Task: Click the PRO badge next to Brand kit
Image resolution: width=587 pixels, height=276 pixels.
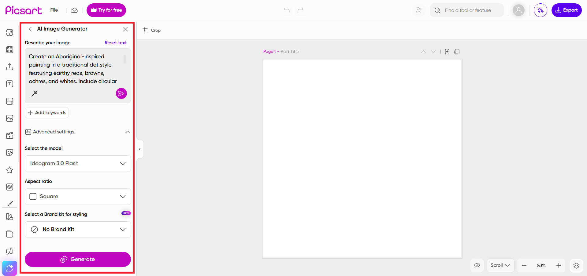Action: (126, 213)
